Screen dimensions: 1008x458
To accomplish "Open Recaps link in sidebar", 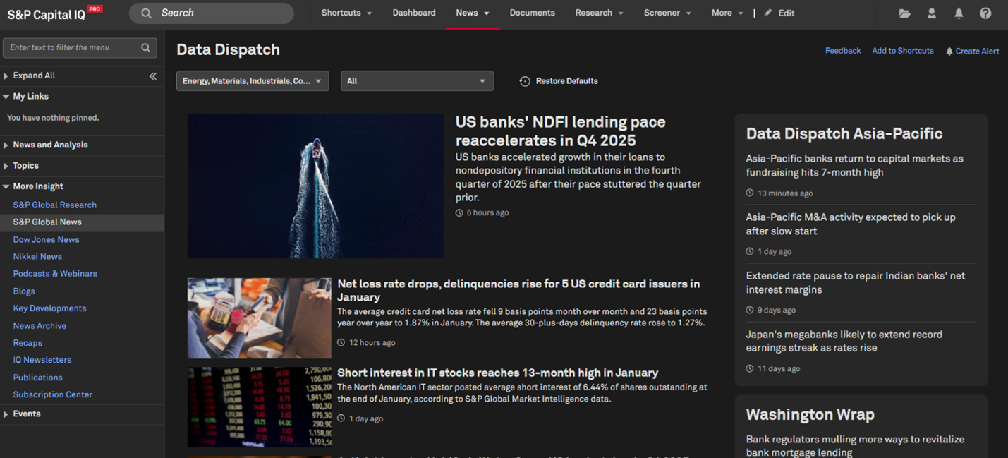I will pos(28,343).
